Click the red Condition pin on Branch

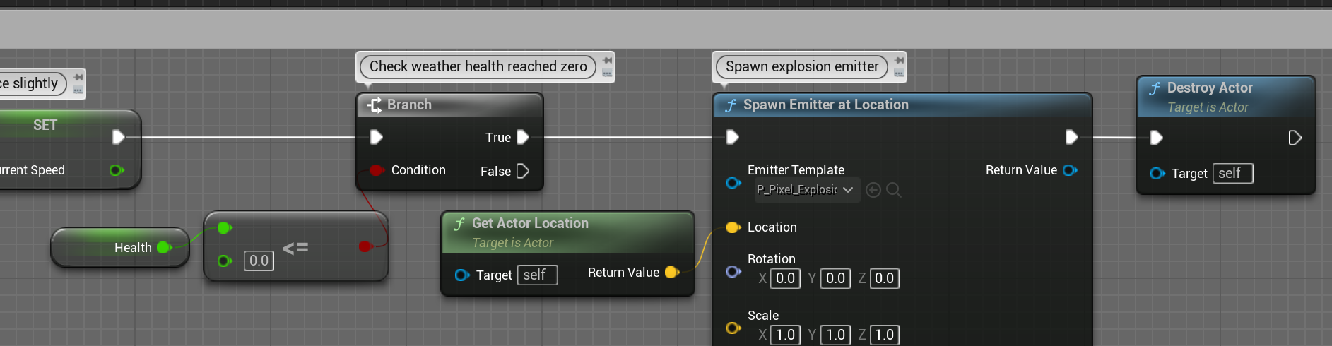point(377,170)
